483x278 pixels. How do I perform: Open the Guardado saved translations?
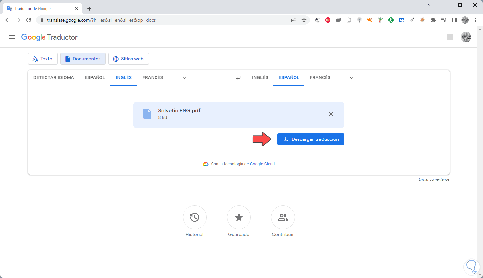[x=239, y=217]
